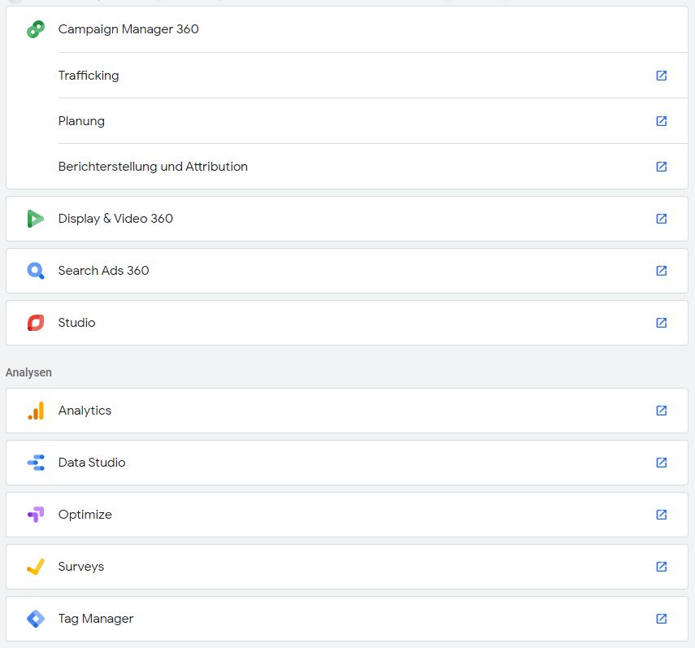Open external link icon for Display & Video 360

[x=662, y=219]
